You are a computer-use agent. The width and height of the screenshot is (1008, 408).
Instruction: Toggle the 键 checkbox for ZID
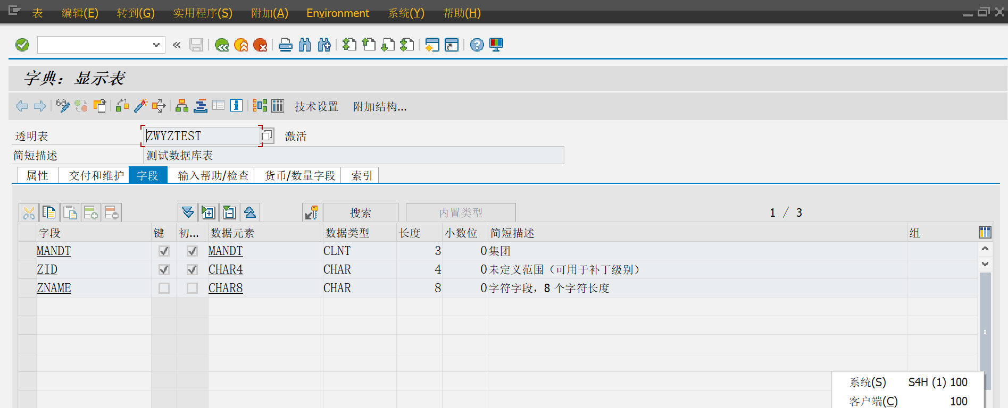164,269
